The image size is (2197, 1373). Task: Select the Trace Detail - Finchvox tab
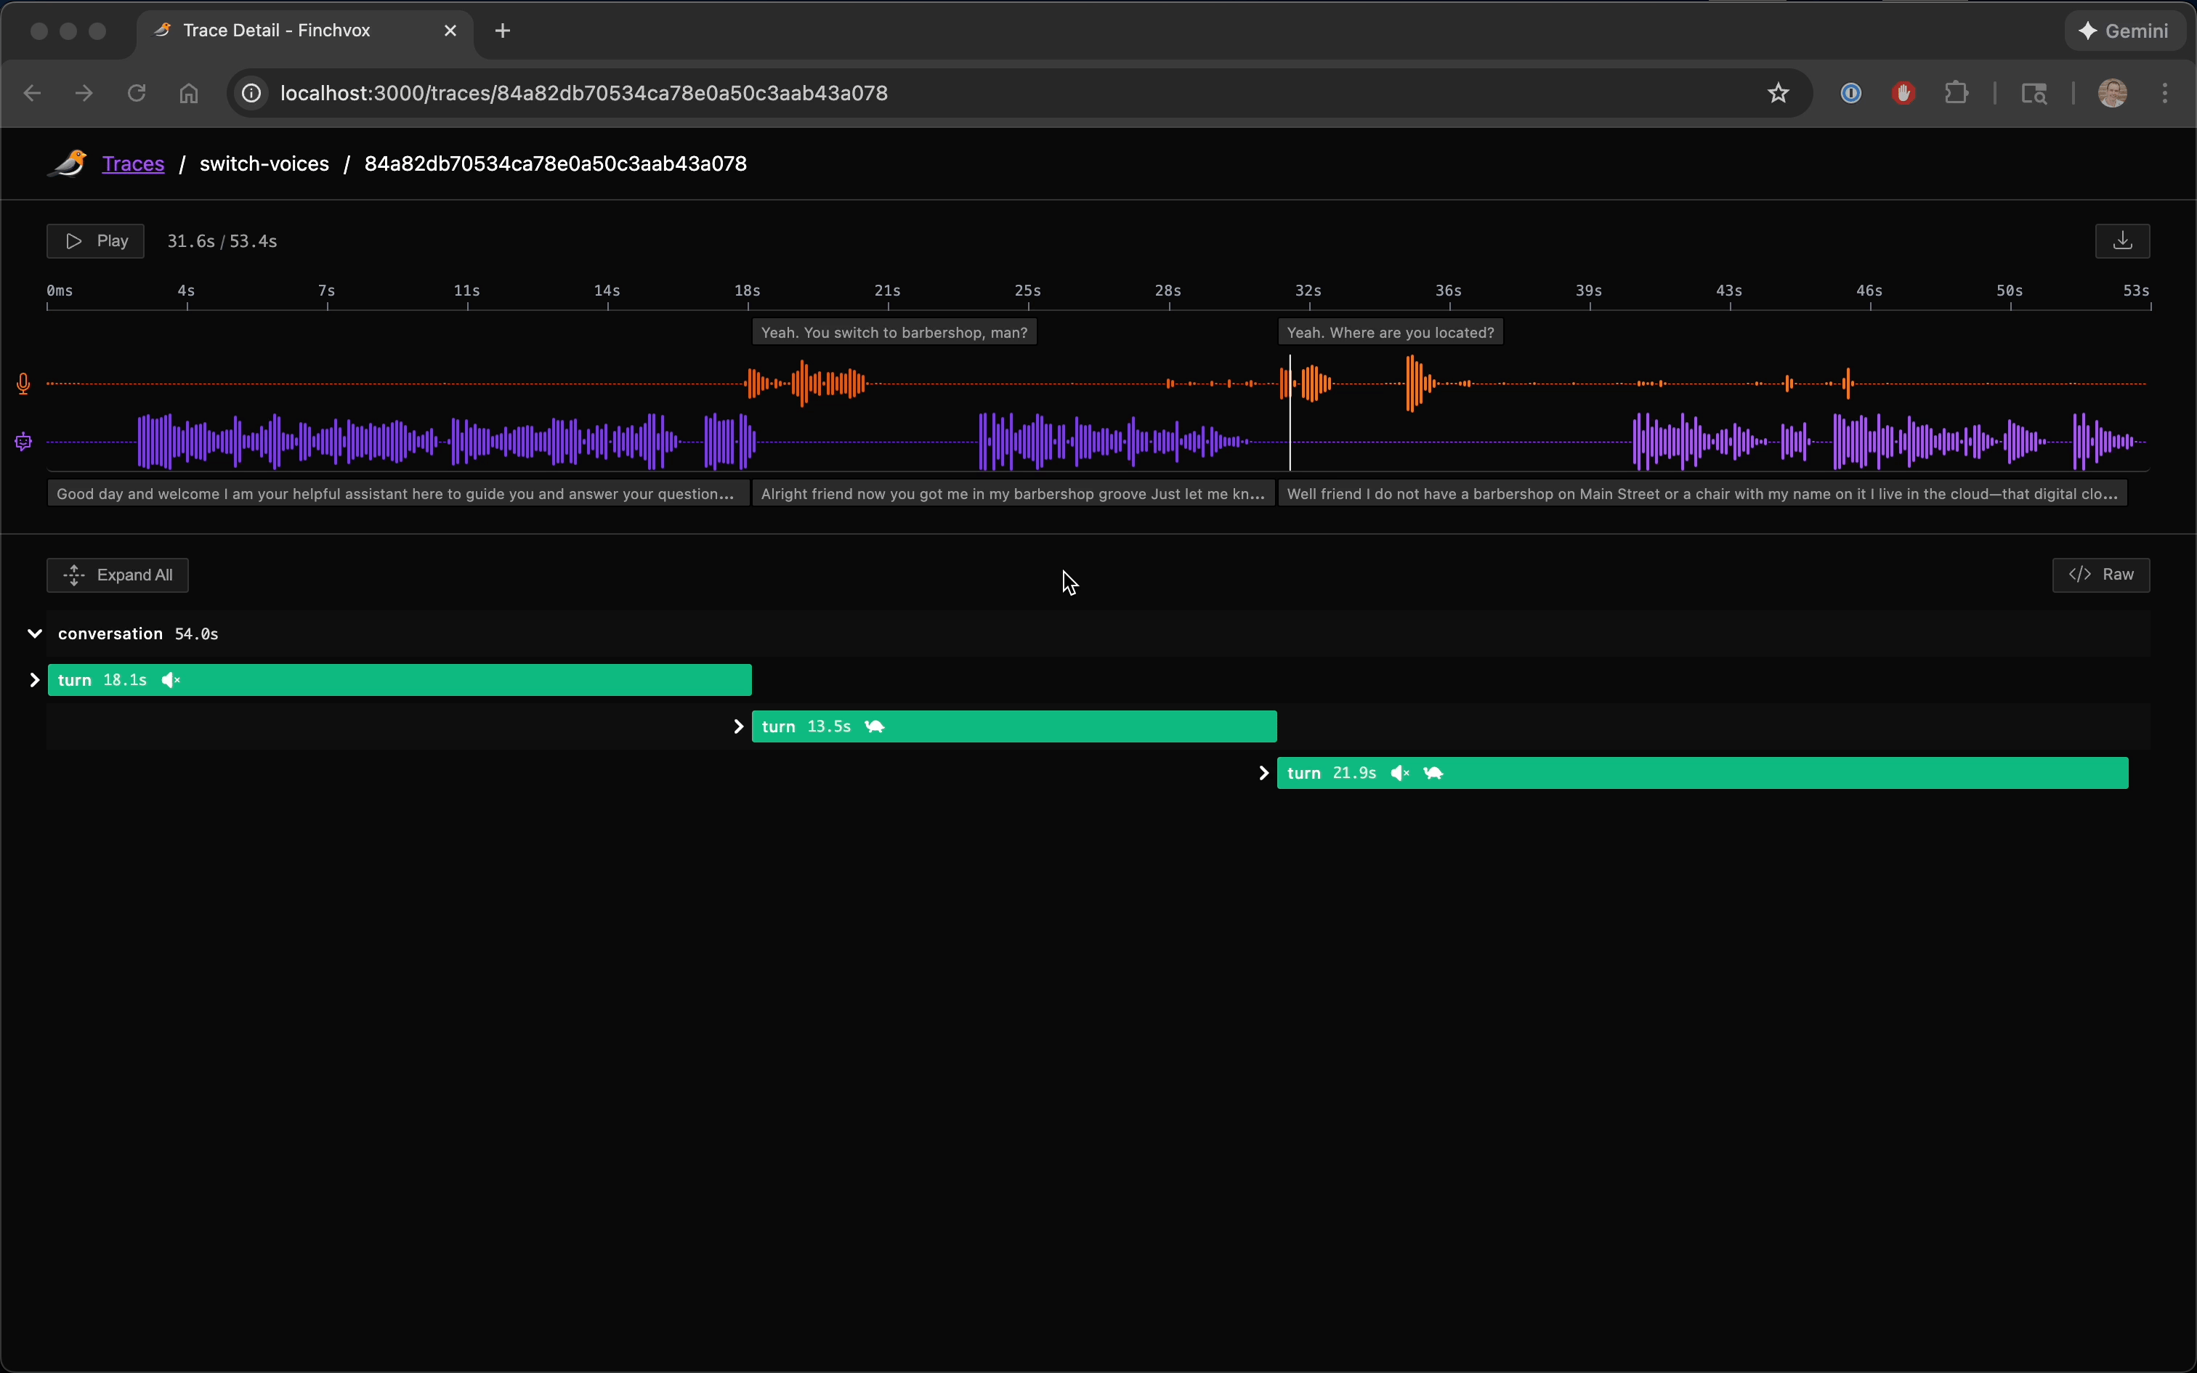coord(277,31)
